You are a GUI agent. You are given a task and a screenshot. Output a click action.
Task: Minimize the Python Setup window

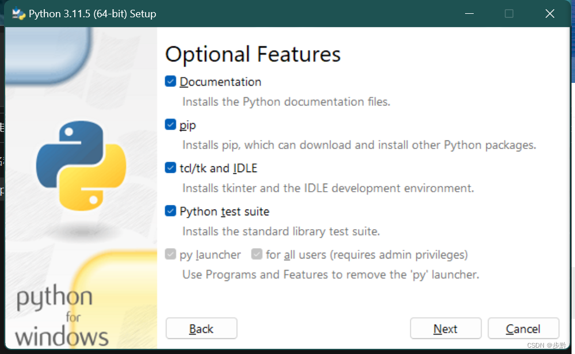coord(470,14)
